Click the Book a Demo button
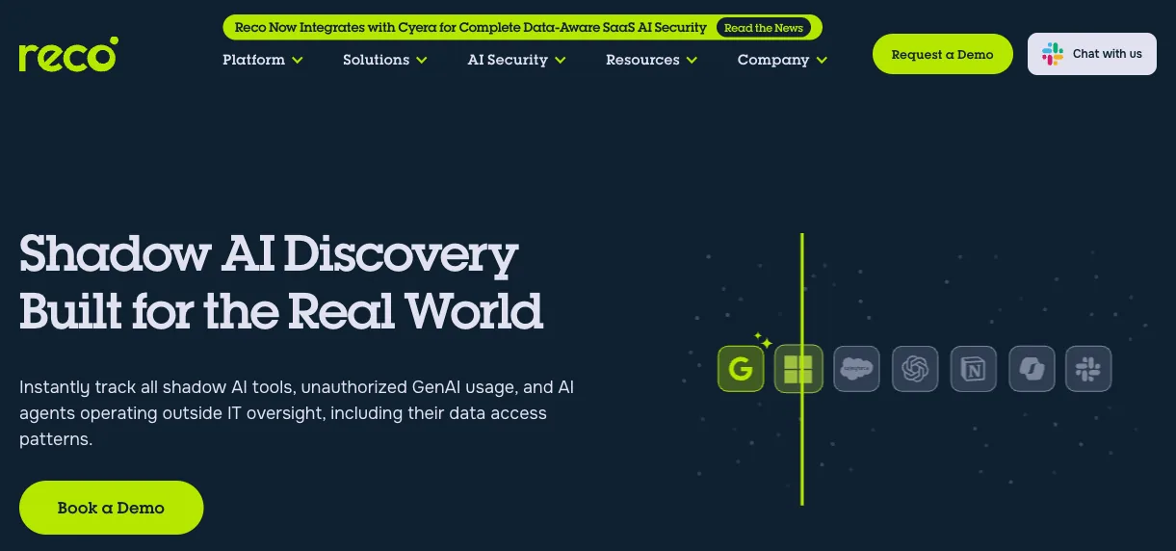Viewport: 1176px width, 551px height. click(x=112, y=508)
